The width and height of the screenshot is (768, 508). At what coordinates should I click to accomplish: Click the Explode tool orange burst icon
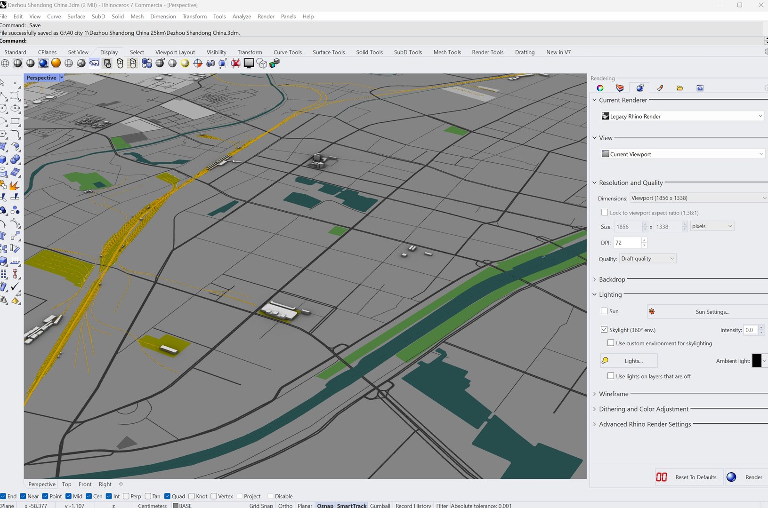tap(15, 185)
